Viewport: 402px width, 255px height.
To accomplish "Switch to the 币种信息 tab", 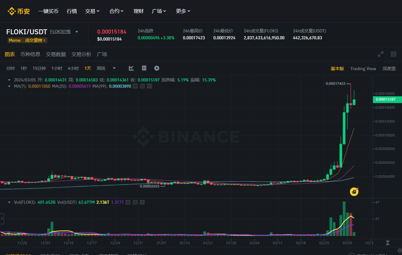I will click(30, 54).
